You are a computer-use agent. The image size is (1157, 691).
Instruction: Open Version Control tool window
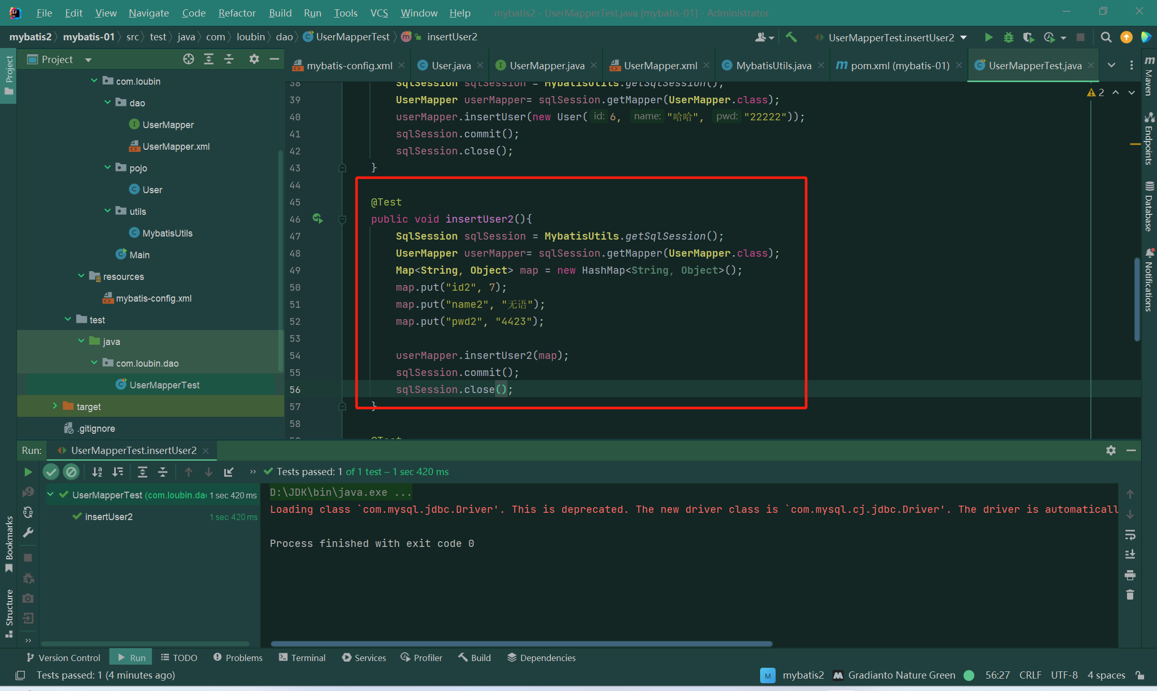(x=63, y=657)
